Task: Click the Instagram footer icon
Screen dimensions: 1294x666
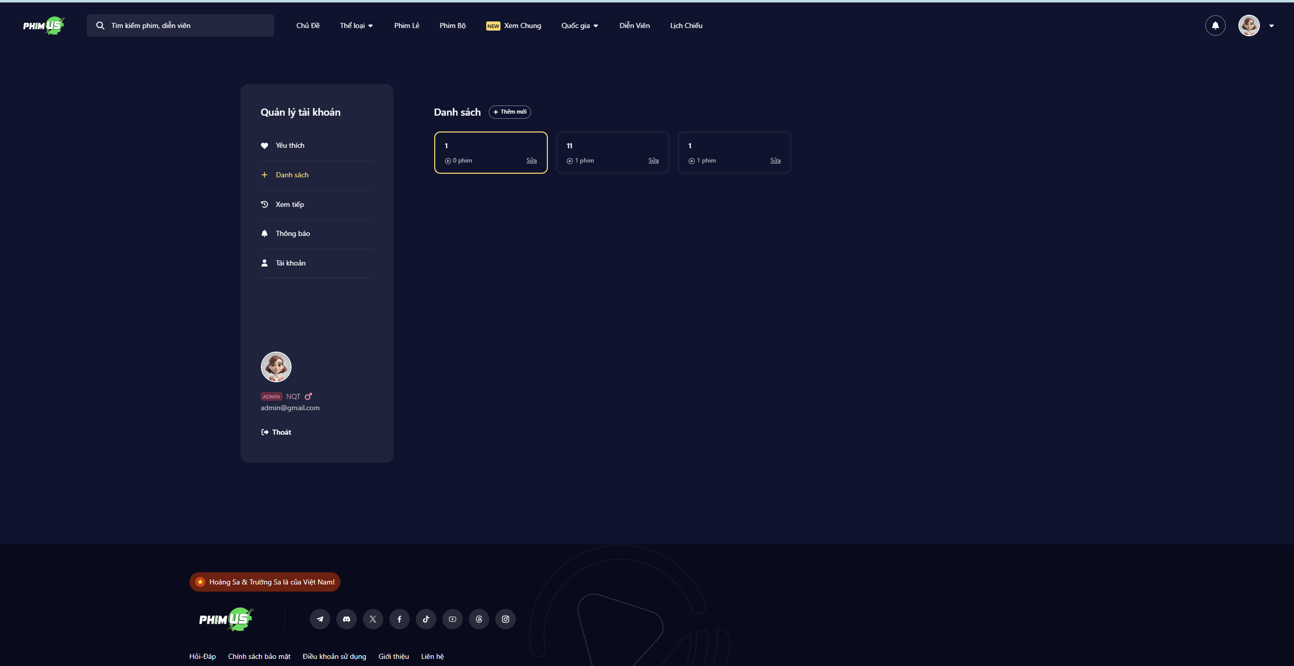Action: coord(506,619)
